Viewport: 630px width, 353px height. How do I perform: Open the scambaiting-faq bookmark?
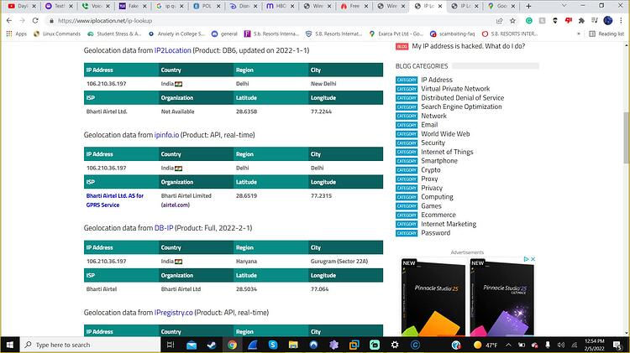point(452,34)
